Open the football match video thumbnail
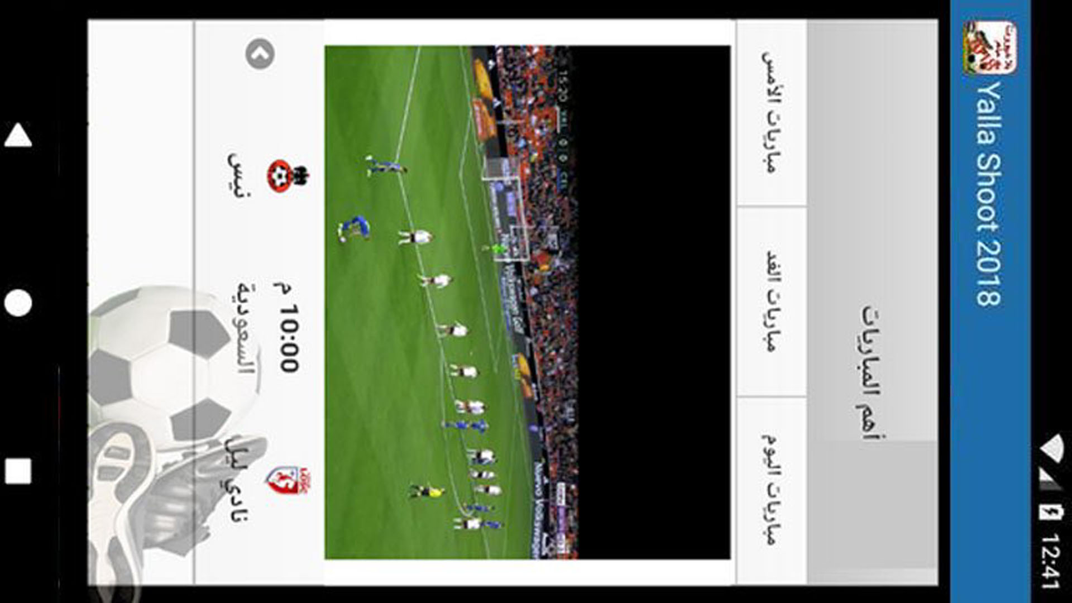The width and height of the screenshot is (1072, 603). [528, 302]
